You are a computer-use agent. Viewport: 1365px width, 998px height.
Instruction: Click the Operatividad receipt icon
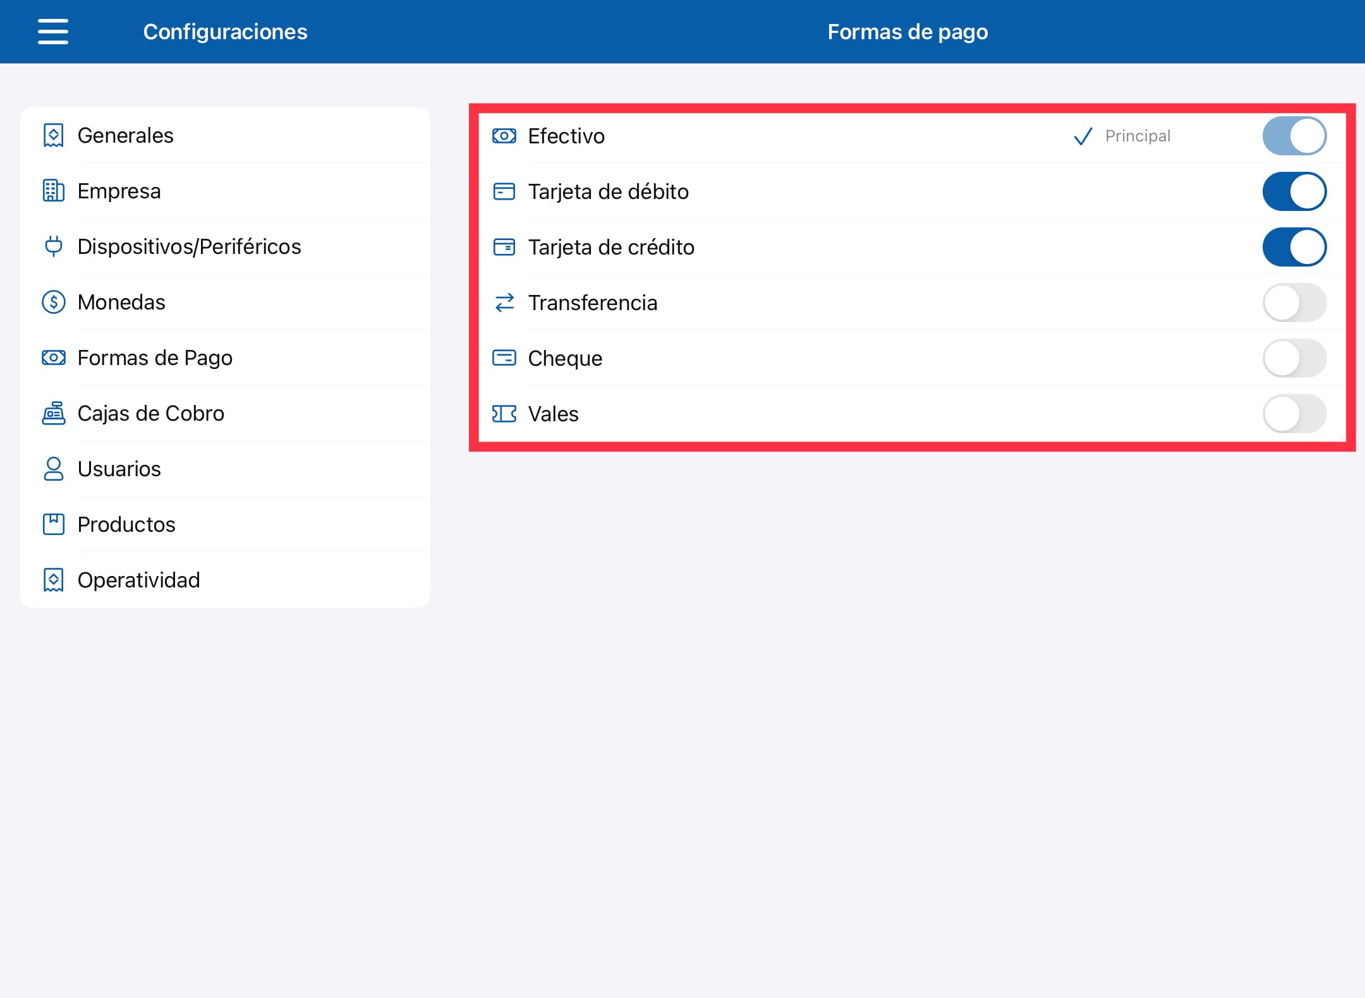54,580
